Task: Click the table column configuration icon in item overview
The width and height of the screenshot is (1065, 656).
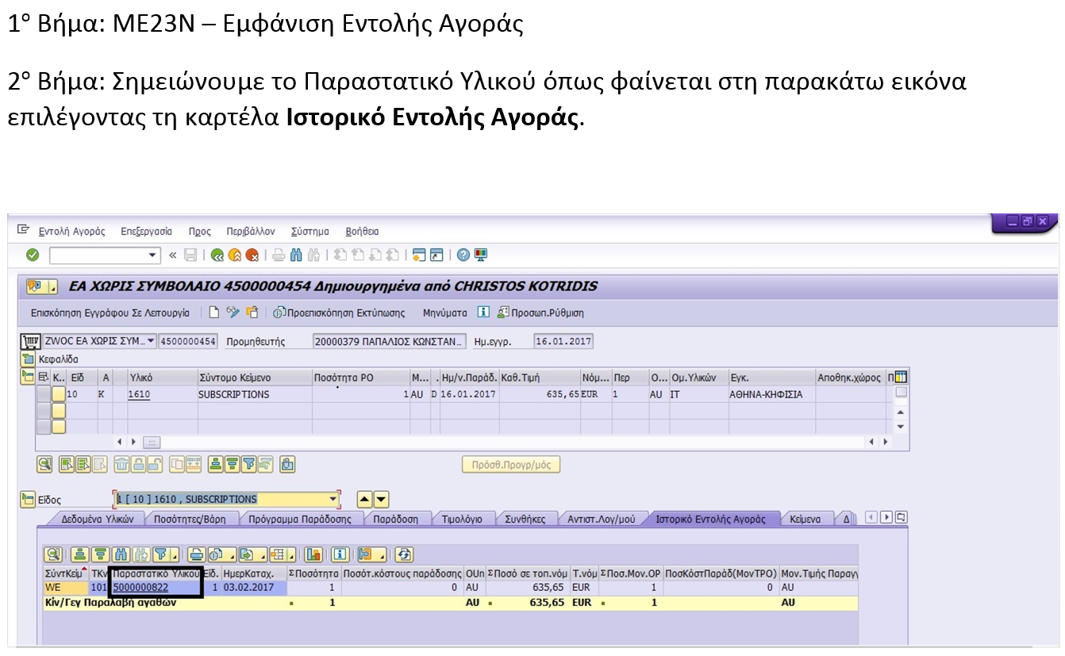Action: pos(901,377)
